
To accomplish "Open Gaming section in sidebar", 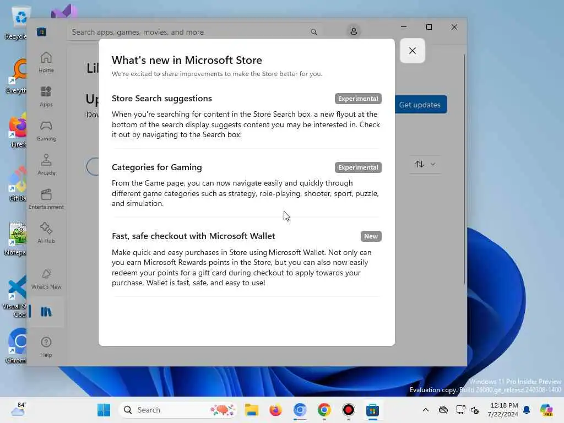I will point(46,131).
